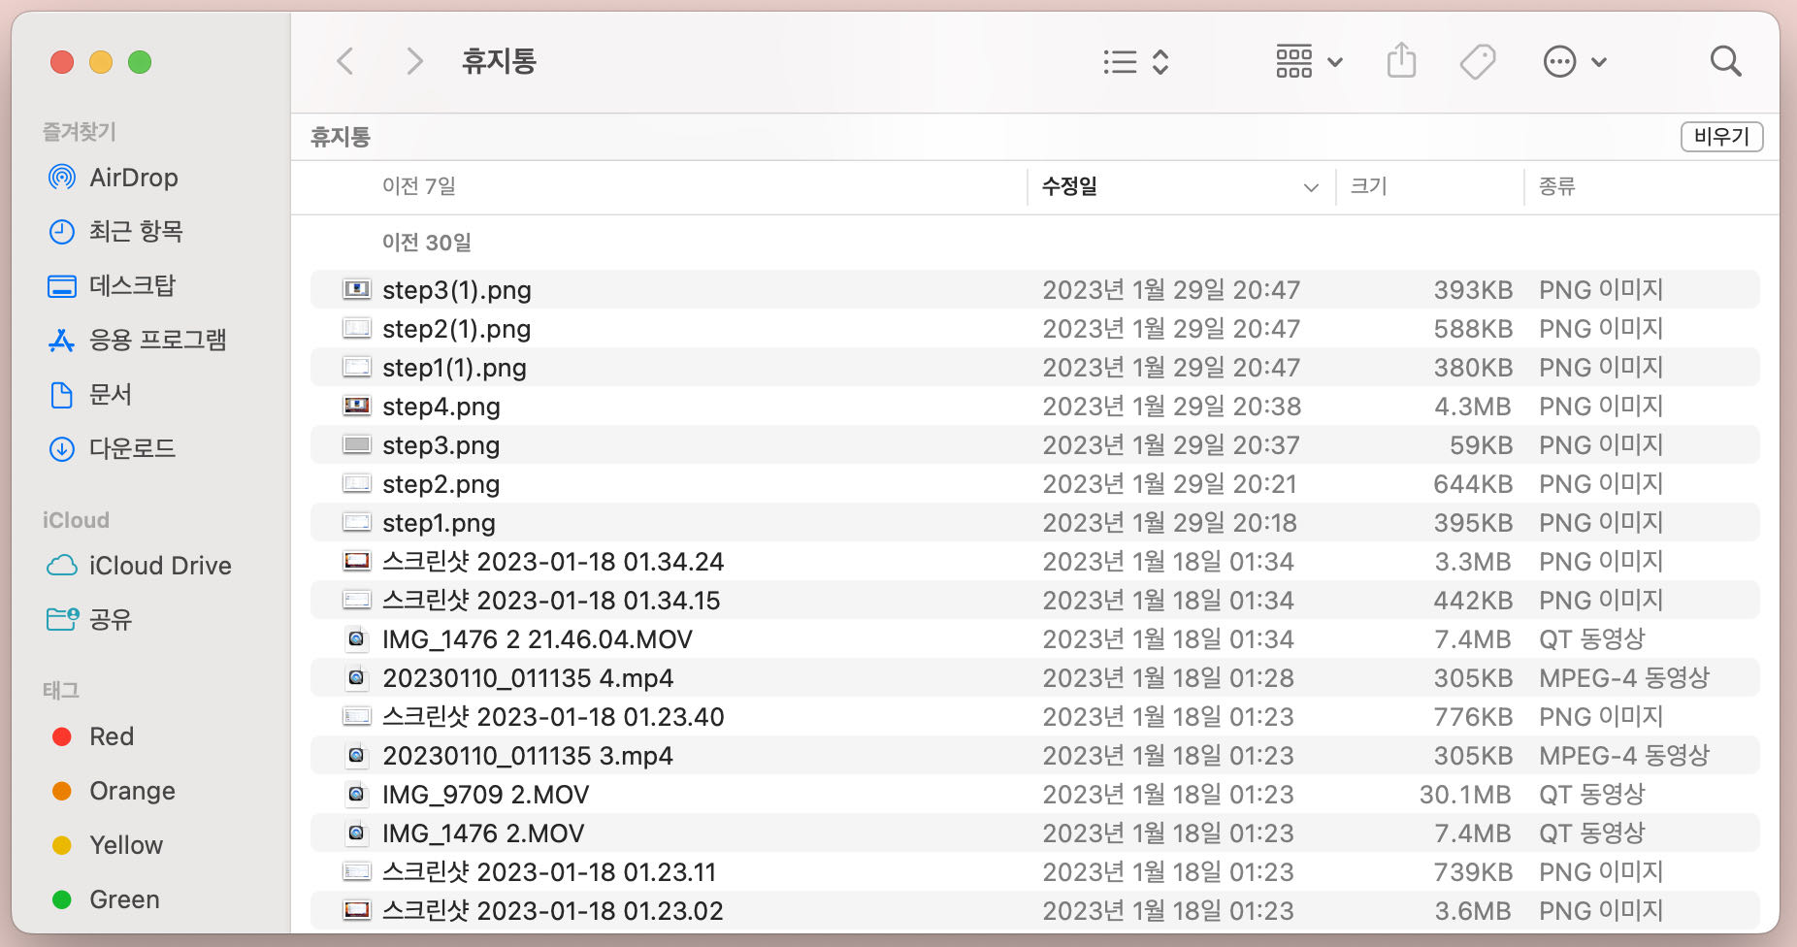Select 최근 항목 in the sidebar
Screen dimensions: 1797x947
[x=139, y=231]
